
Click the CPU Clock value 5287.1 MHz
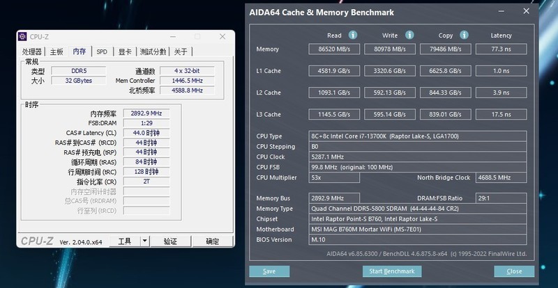(417, 157)
